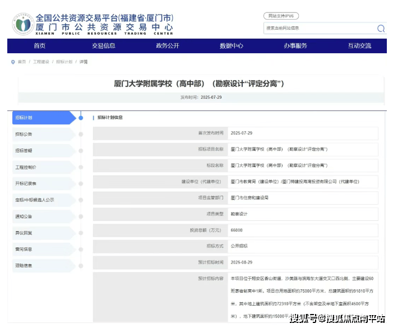Open the 交易信息 navigation menu

click(x=104, y=46)
